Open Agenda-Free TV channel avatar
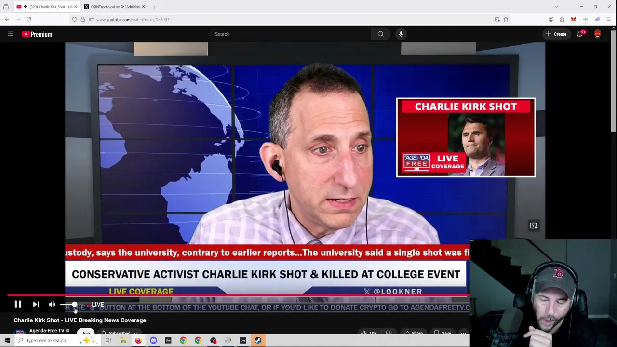The height and width of the screenshot is (347, 617). 20,333
